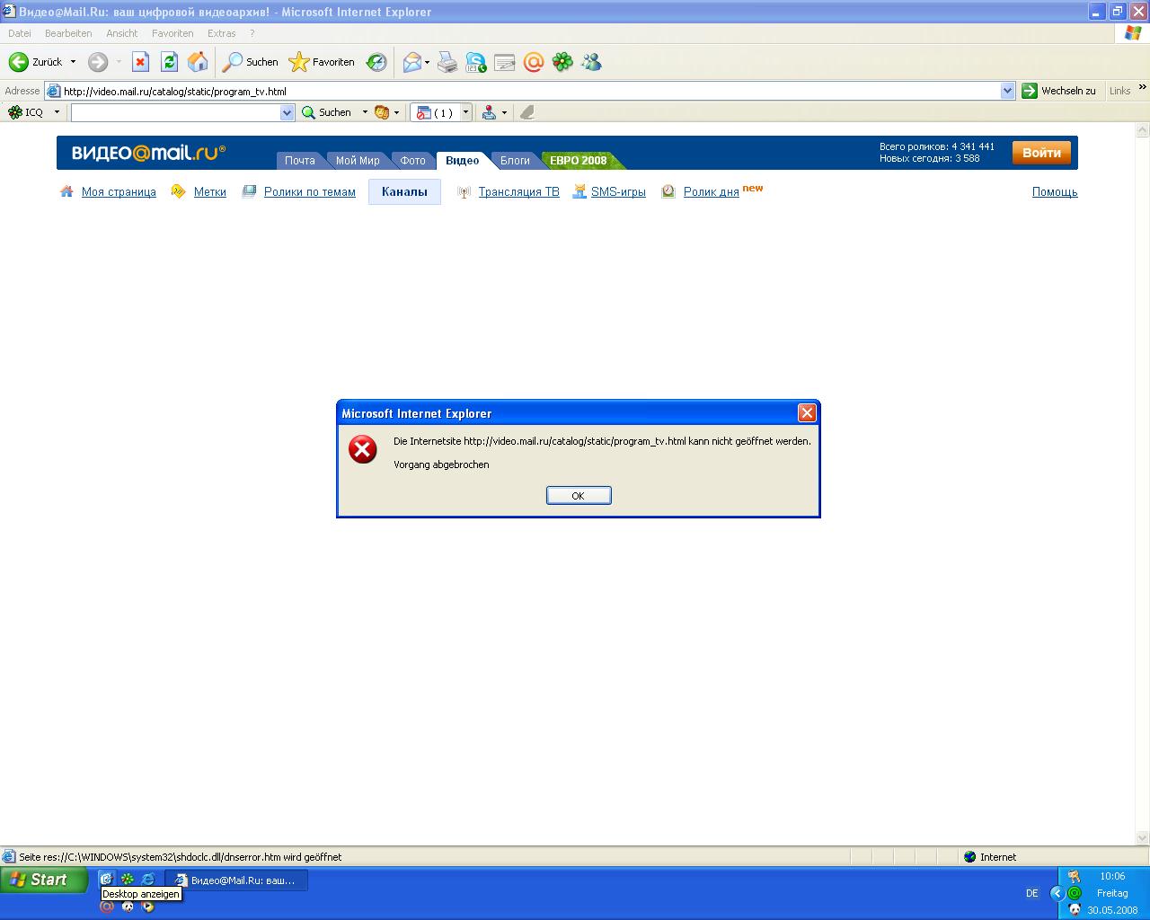The width and height of the screenshot is (1150, 920).
Task: Click the panda system tray icon
Action: point(1075,910)
